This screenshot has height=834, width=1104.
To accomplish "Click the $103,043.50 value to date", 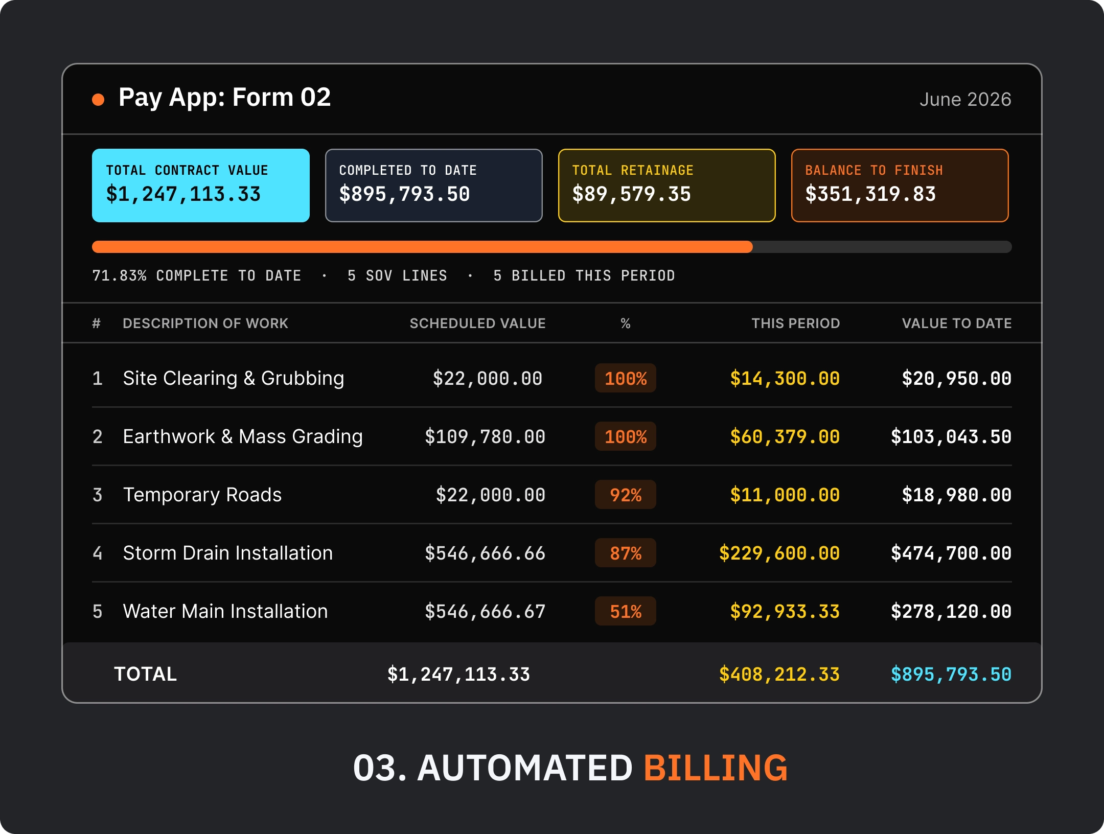I will point(951,437).
